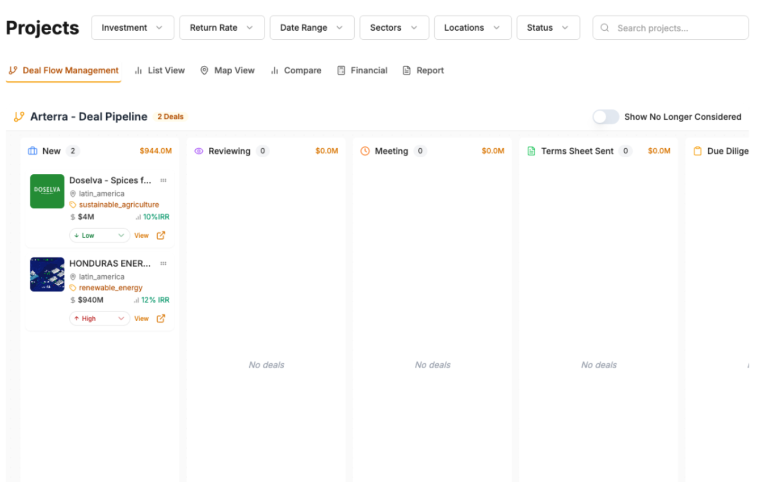Click the 10%IRR value on Doselva

[x=156, y=217]
